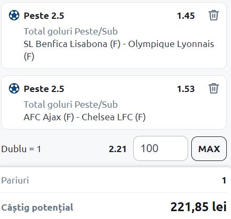
Task: Delete the Benfica vs Lyonnais selection
Action: pyautogui.click(x=214, y=15)
